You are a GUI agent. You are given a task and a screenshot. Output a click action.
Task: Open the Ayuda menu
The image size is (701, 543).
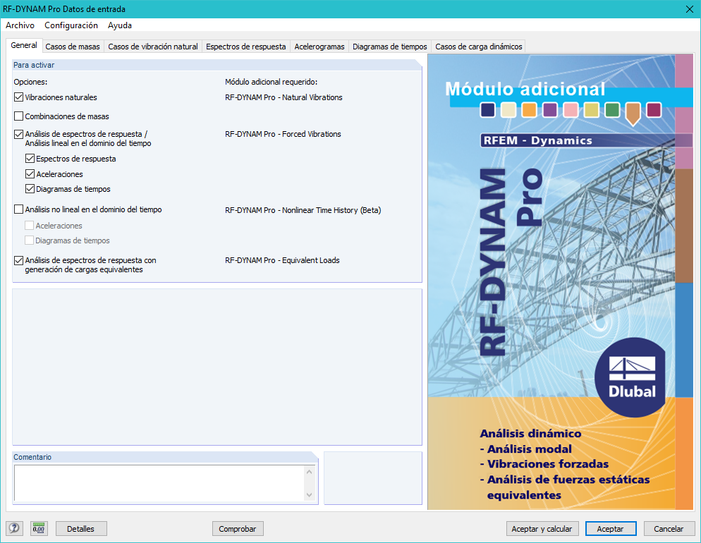coord(120,25)
